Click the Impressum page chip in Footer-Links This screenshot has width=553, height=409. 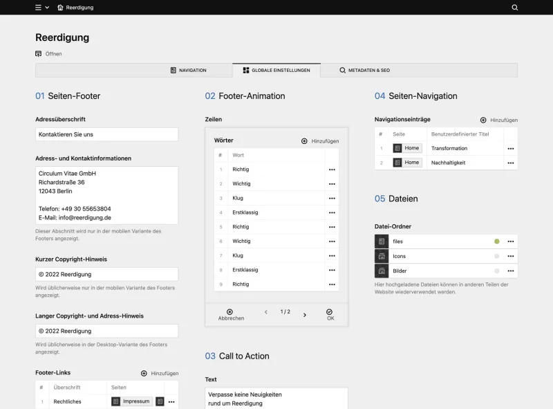click(x=131, y=401)
